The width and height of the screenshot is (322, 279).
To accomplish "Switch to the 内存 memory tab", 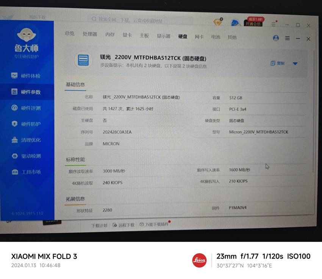I will [x=110, y=35].
